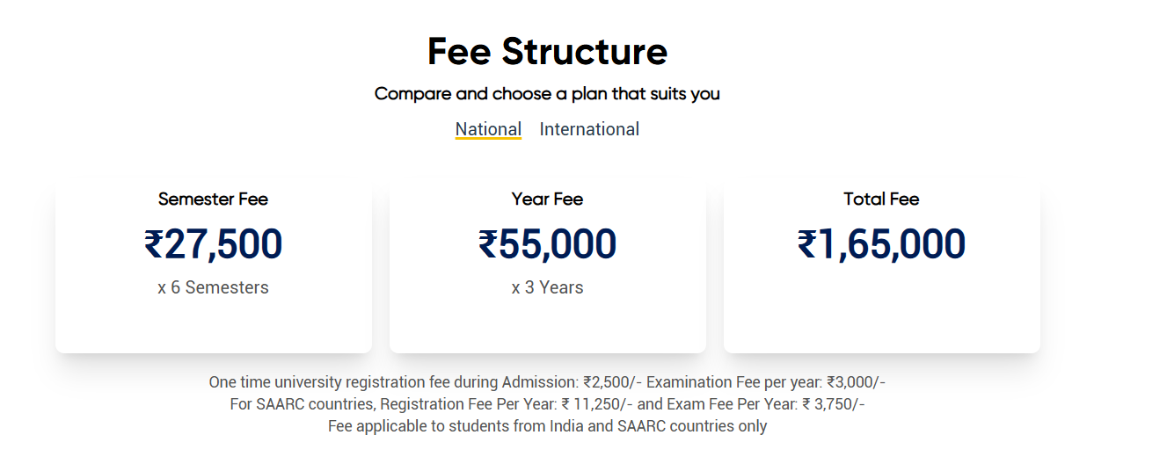Screen dimensions: 1167x464
Task: Click the rupee symbol before 27,500
Action: coord(154,244)
